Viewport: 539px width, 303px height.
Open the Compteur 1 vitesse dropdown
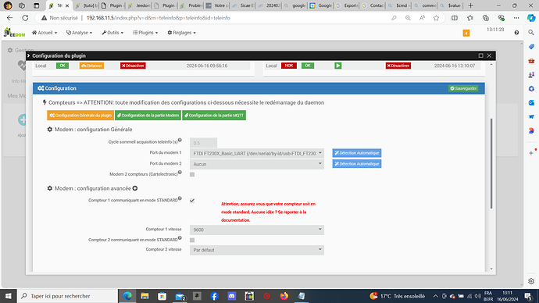257,230
